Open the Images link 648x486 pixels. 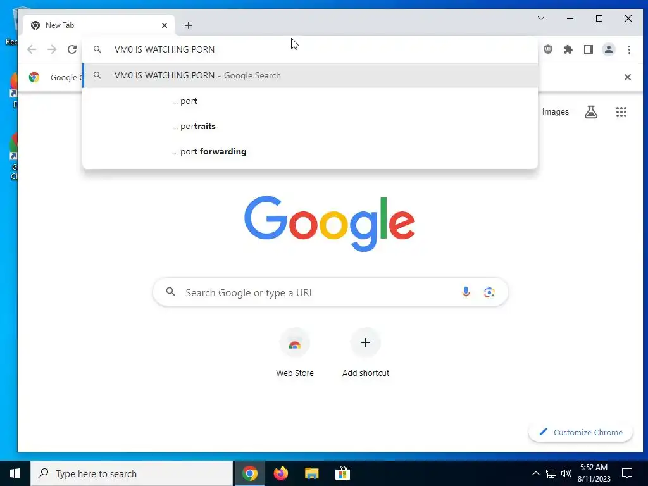[x=556, y=112]
